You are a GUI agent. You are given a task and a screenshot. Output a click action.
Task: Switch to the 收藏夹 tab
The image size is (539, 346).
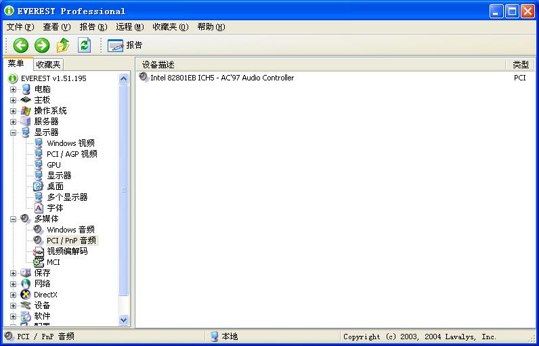click(x=48, y=64)
